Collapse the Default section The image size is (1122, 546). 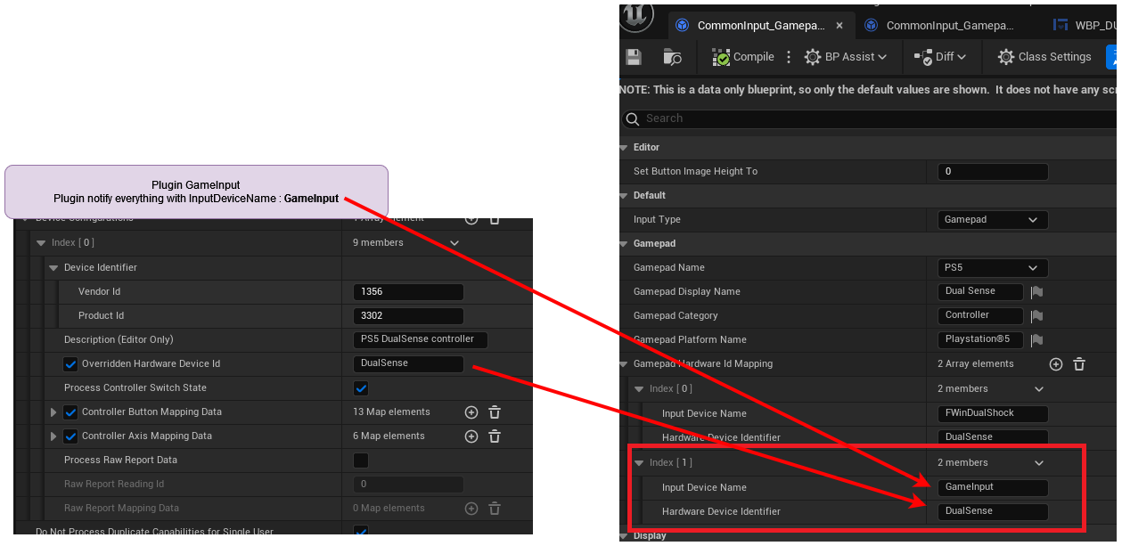click(x=625, y=195)
